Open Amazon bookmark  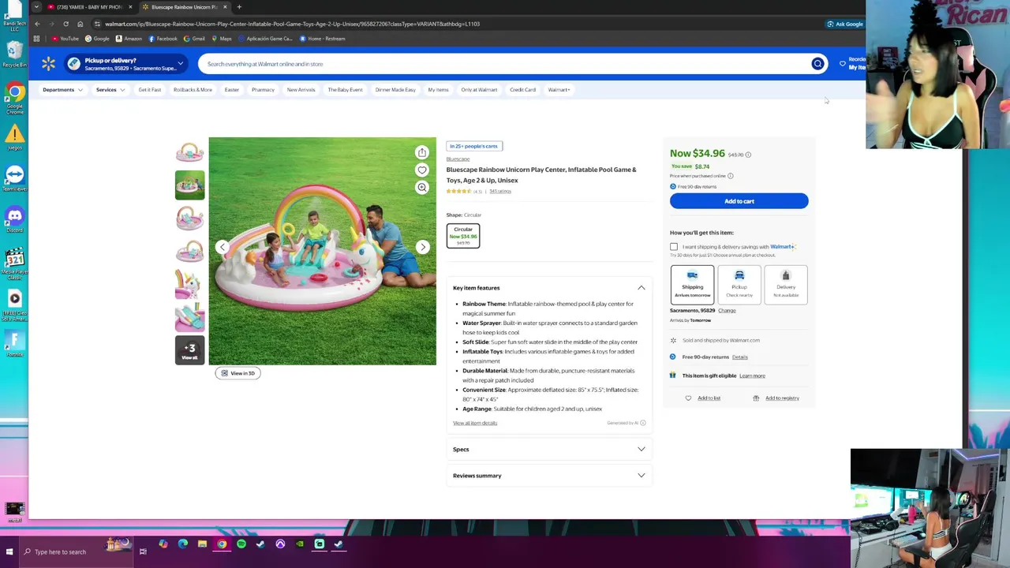129,39
